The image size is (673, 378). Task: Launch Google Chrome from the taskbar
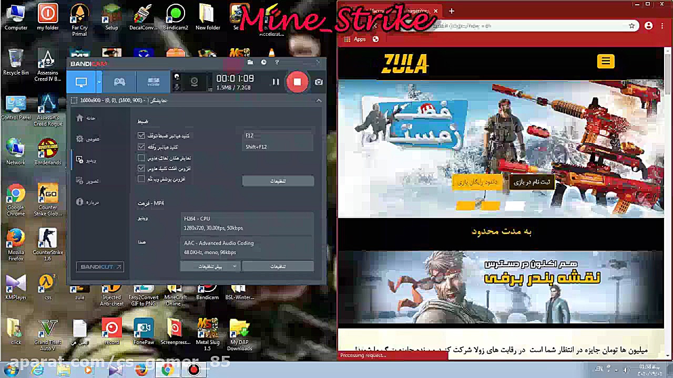(x=167, y=370)
